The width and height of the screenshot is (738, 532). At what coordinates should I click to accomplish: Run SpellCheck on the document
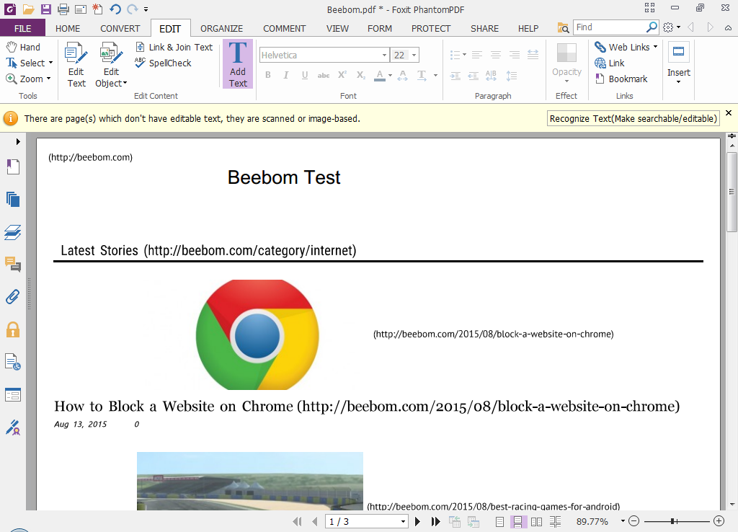(x=164, y=63)
